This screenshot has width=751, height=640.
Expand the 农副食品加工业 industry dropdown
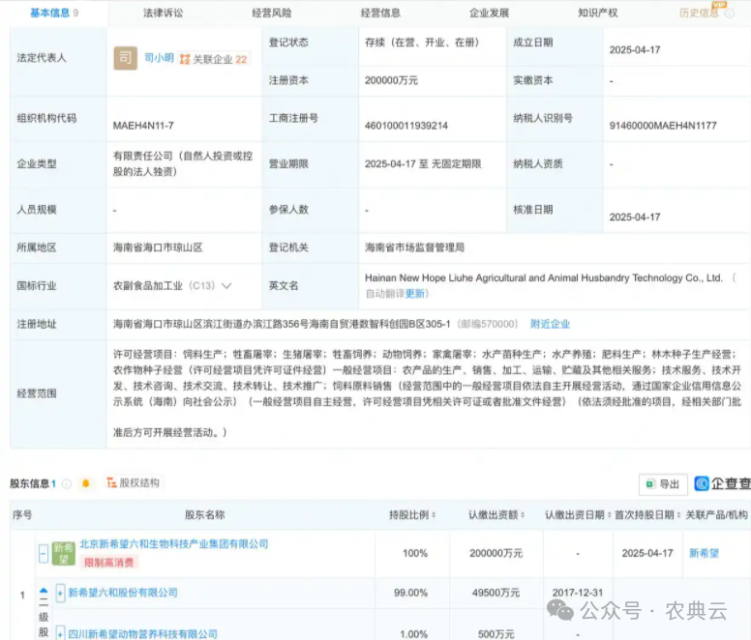click(x=226, y=285)
